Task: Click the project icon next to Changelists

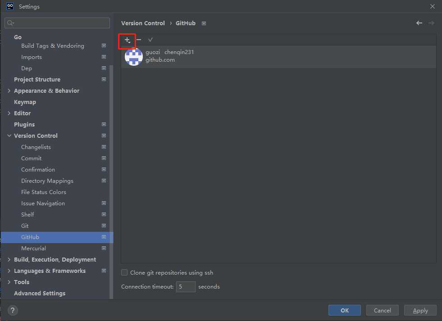Action: [104, 147]
